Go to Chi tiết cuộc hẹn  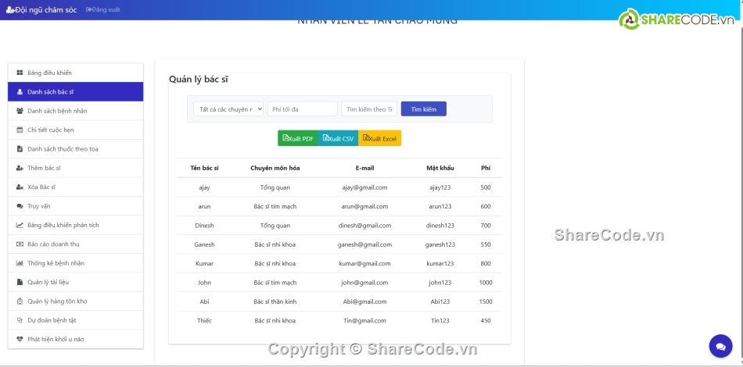(x=75, y=130)
